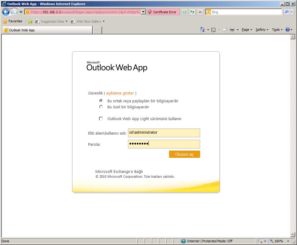The height and width of the screenshot is (245, 297).
Task: Click the vertical scrollbar down arrow
Action: click(292, 234)
